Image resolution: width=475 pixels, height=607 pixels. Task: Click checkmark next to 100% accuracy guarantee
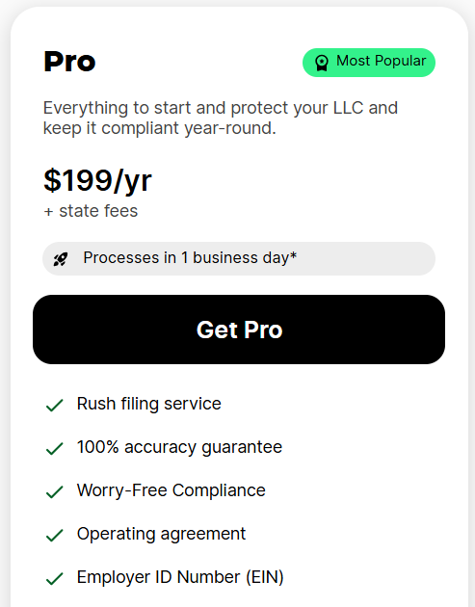coord(55,448)
